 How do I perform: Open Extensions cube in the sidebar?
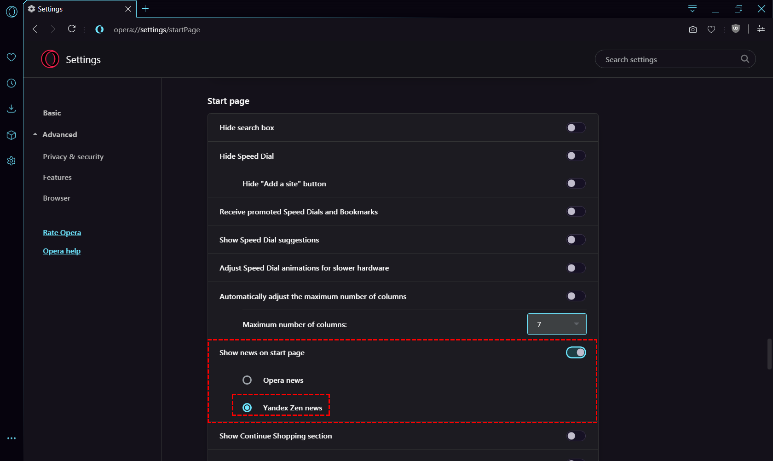[12, 135]
